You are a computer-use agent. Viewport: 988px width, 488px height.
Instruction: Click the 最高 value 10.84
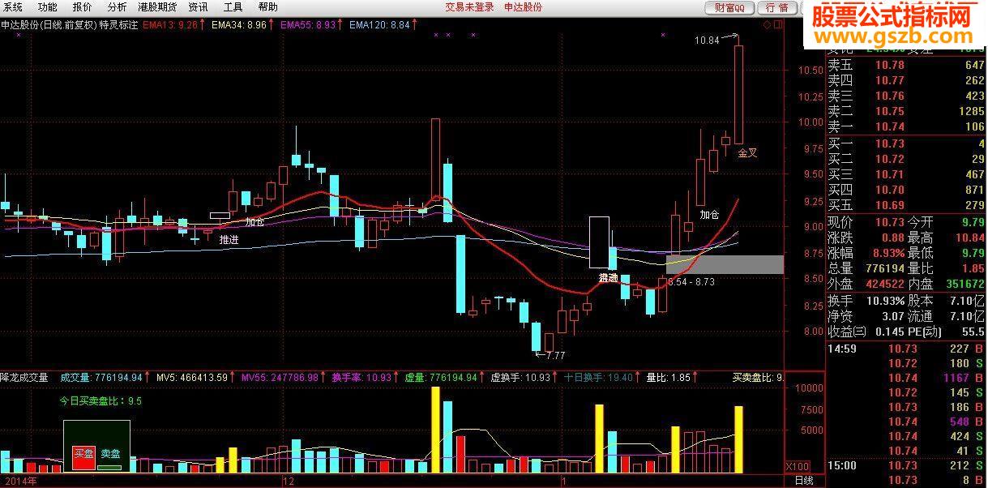point(970,238)
